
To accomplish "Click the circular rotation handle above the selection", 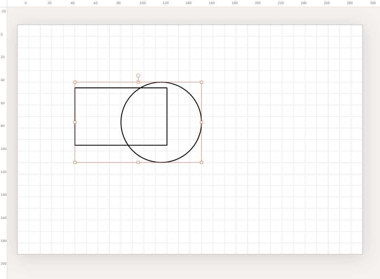I will click(x=138, y=76).
